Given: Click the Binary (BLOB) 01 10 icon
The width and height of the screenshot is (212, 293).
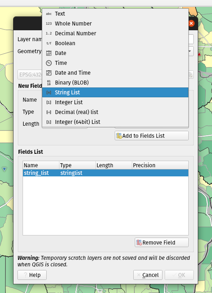Looking at the screenshot, I should click(49, 83).
